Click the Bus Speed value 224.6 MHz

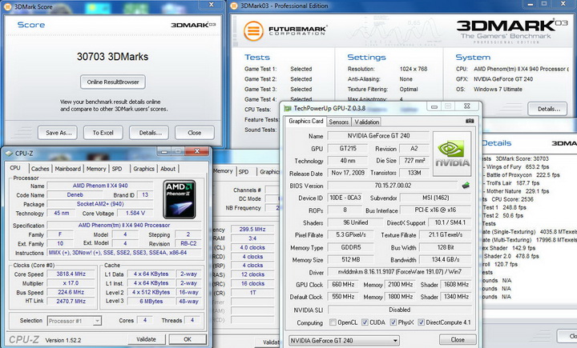coord(71,292)
